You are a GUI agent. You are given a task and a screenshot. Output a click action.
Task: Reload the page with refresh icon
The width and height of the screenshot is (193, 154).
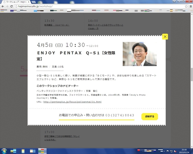11,6
